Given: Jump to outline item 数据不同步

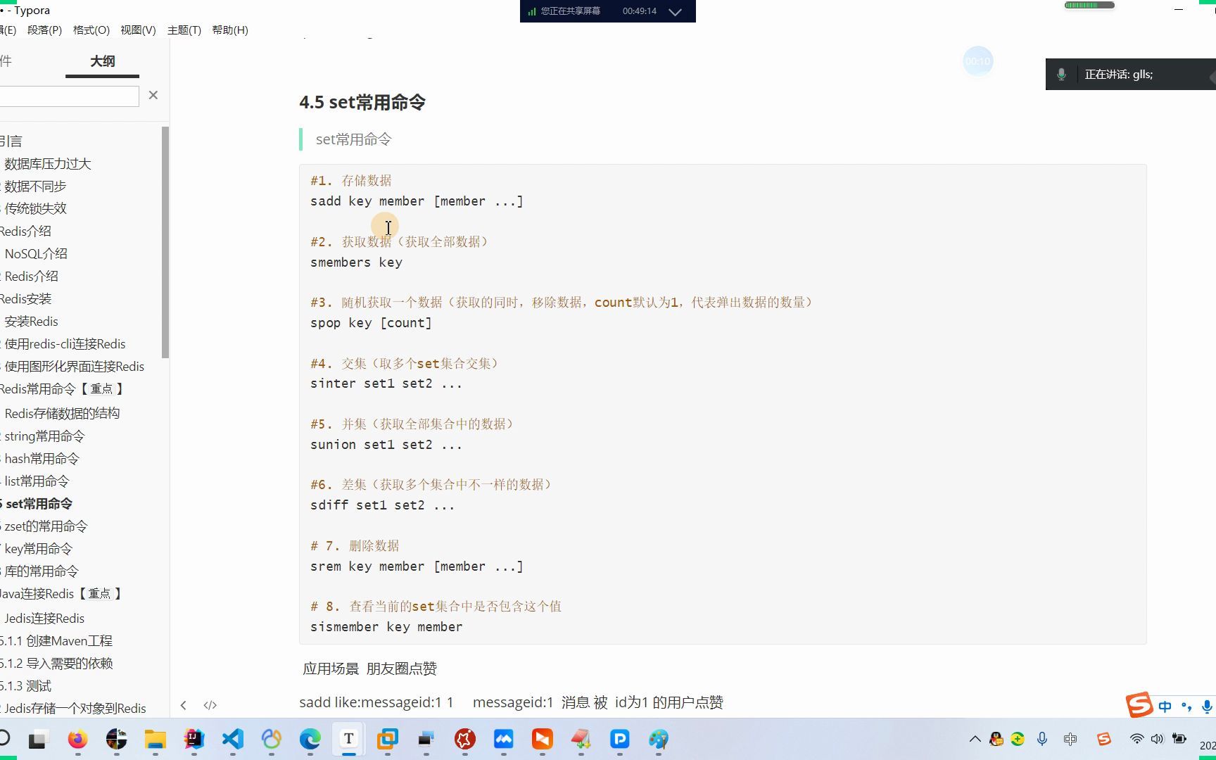Looking at the screenshot, I should (x=35, y=186).
